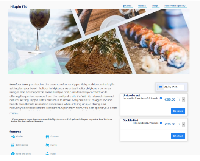Select the date field showing 09/11/2020
The height and width of the screenshot is (161, 200).
(x=174, y=87)
